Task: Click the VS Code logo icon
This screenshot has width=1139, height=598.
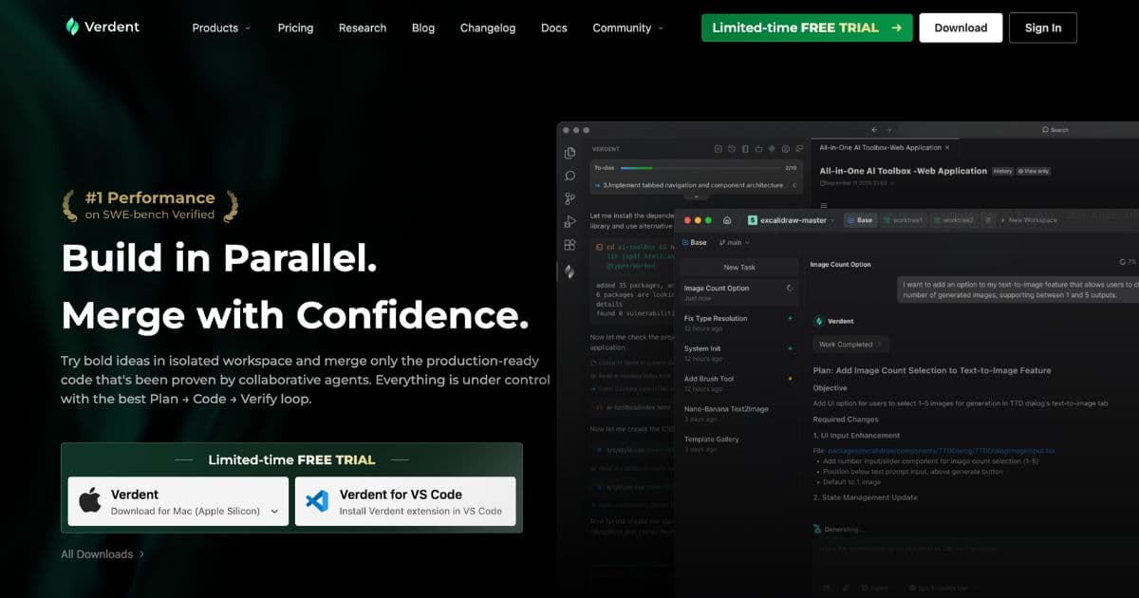Action: click(x=318, y=501)
